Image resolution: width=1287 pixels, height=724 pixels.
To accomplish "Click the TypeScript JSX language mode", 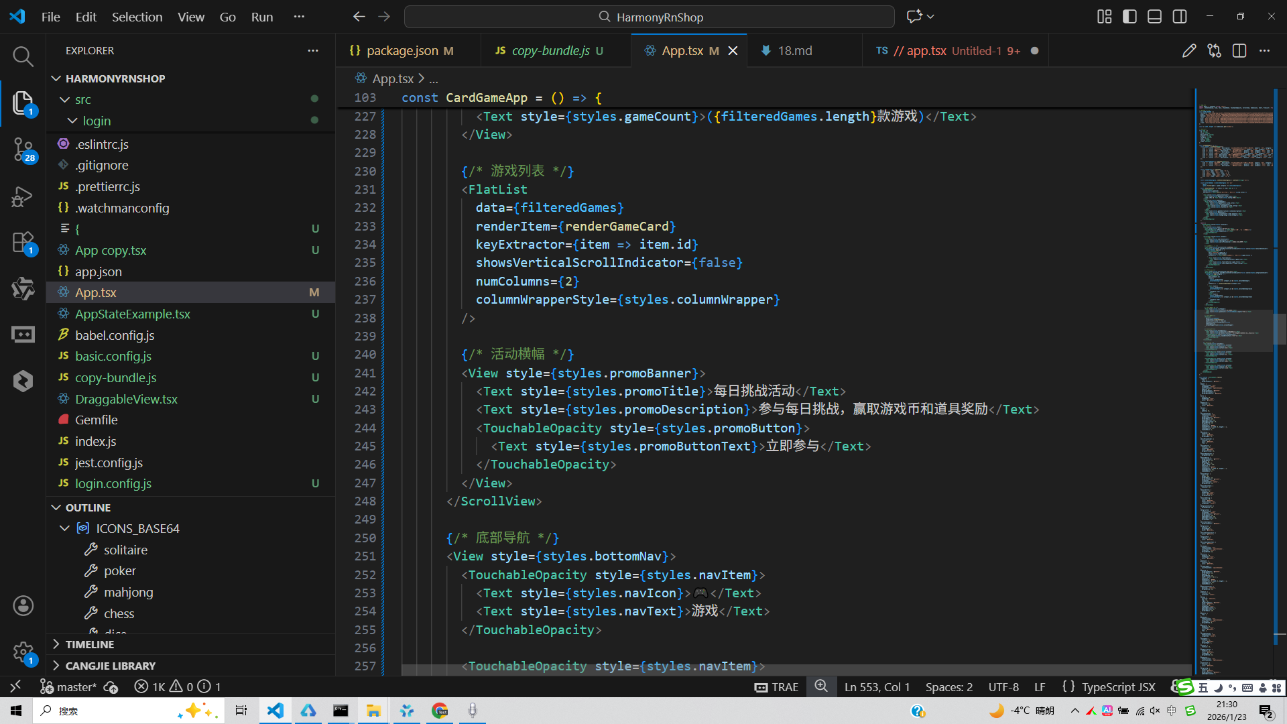I will 1118,687.
